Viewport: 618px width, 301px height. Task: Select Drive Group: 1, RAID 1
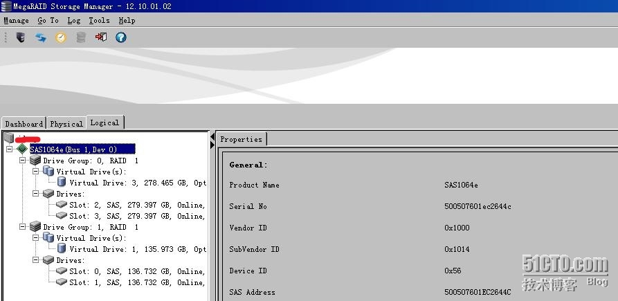[91, 227]
